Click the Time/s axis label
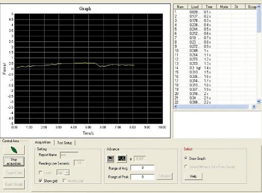The width and height of the screenshot is (262, 193). (88, 133)
